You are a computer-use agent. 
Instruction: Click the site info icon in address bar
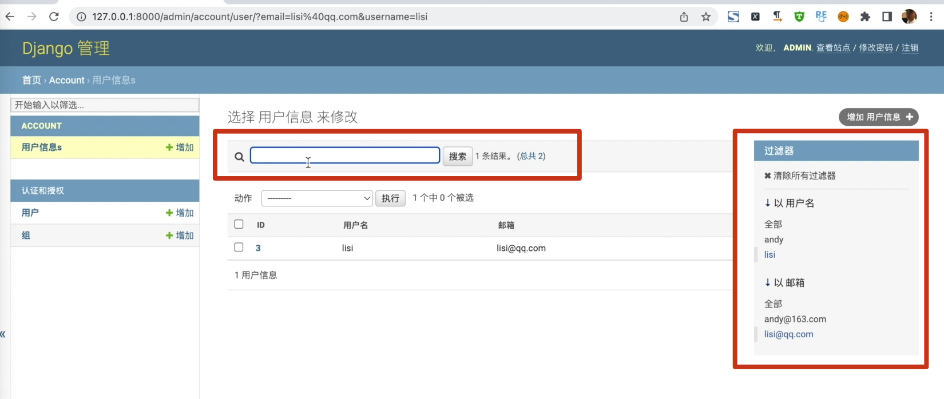[x=81, y=17]
